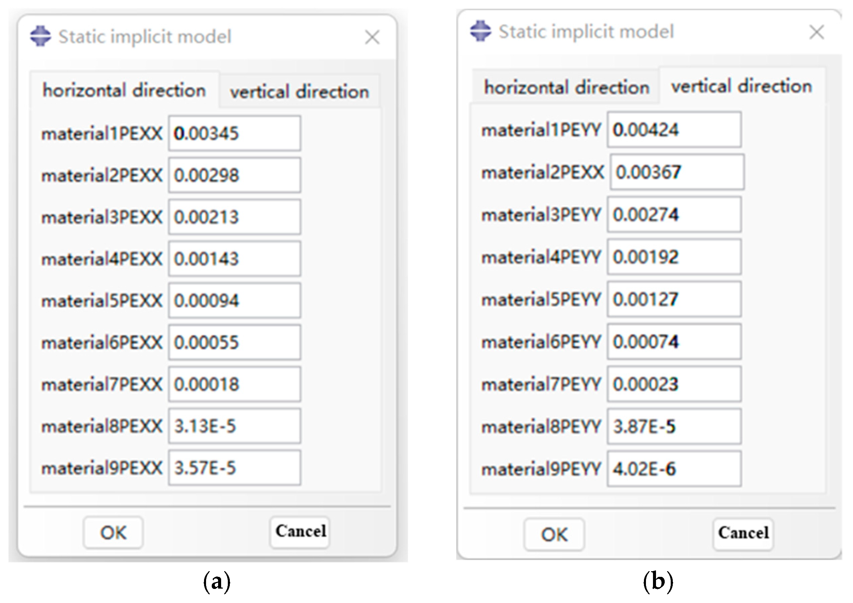Close the left Static implicit model dialog

point(372,37)
